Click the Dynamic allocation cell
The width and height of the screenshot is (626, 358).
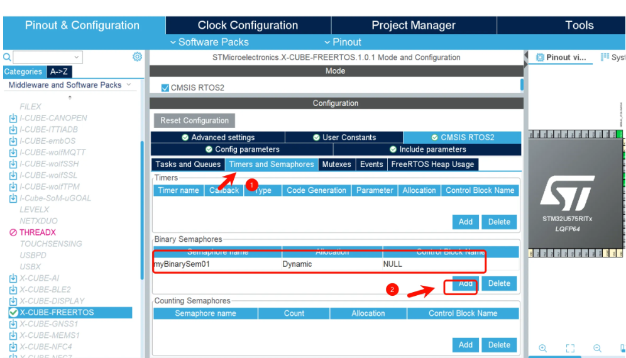click(332, 264)
